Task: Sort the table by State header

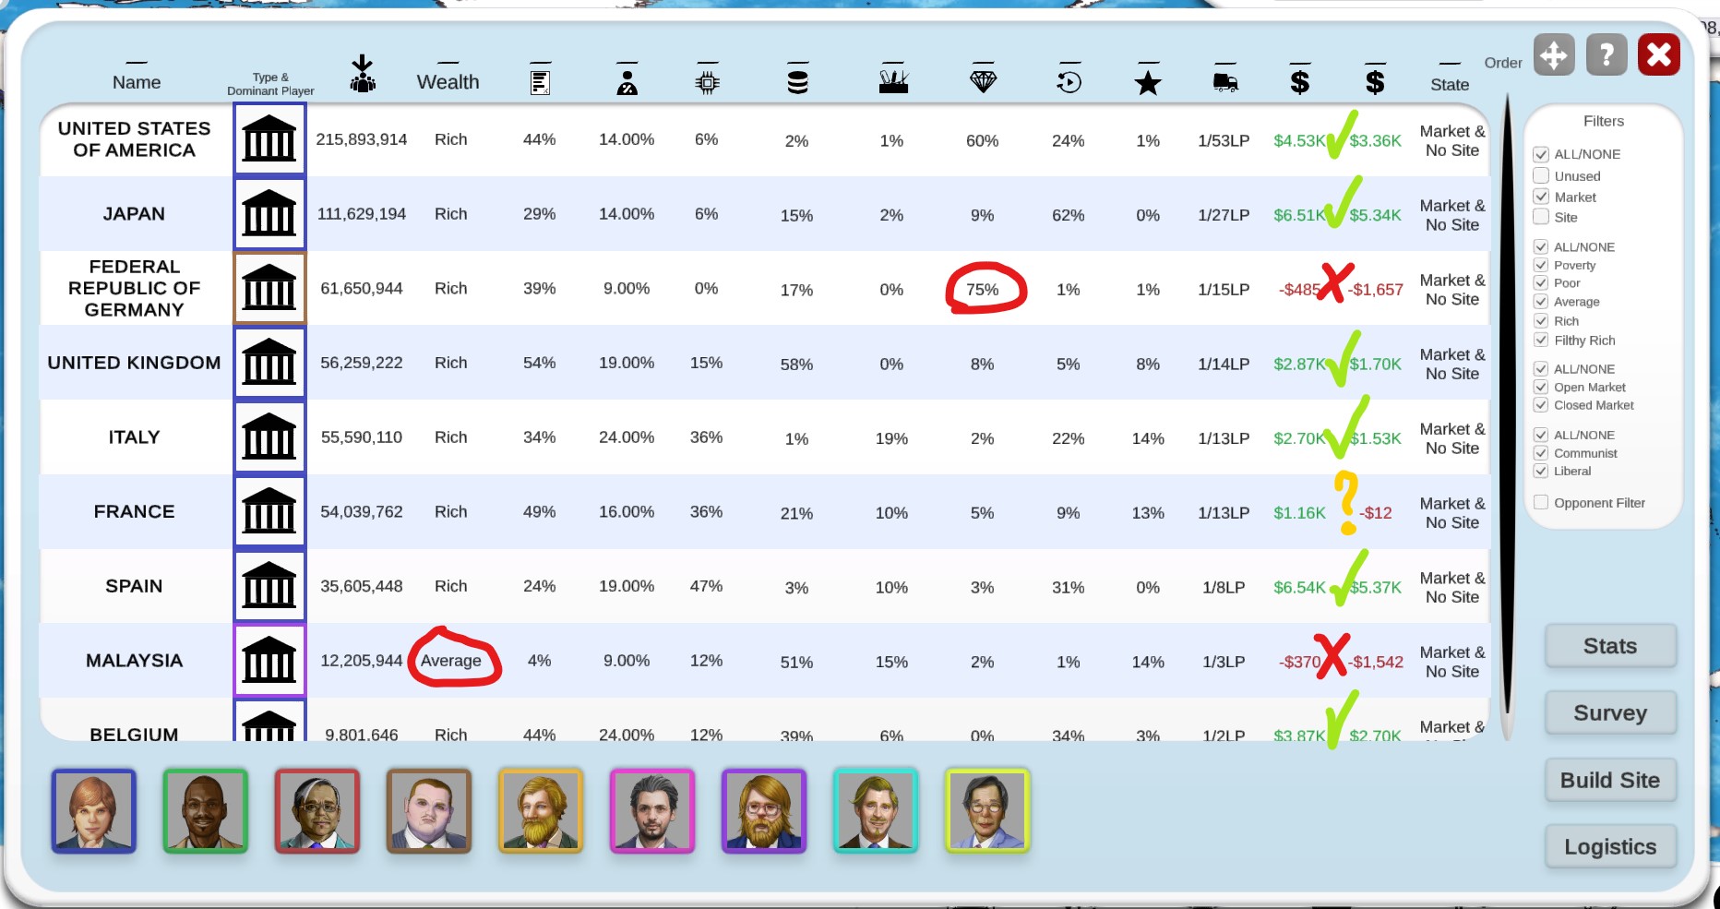Action: pyautogui.click(x=1450, y=84)
